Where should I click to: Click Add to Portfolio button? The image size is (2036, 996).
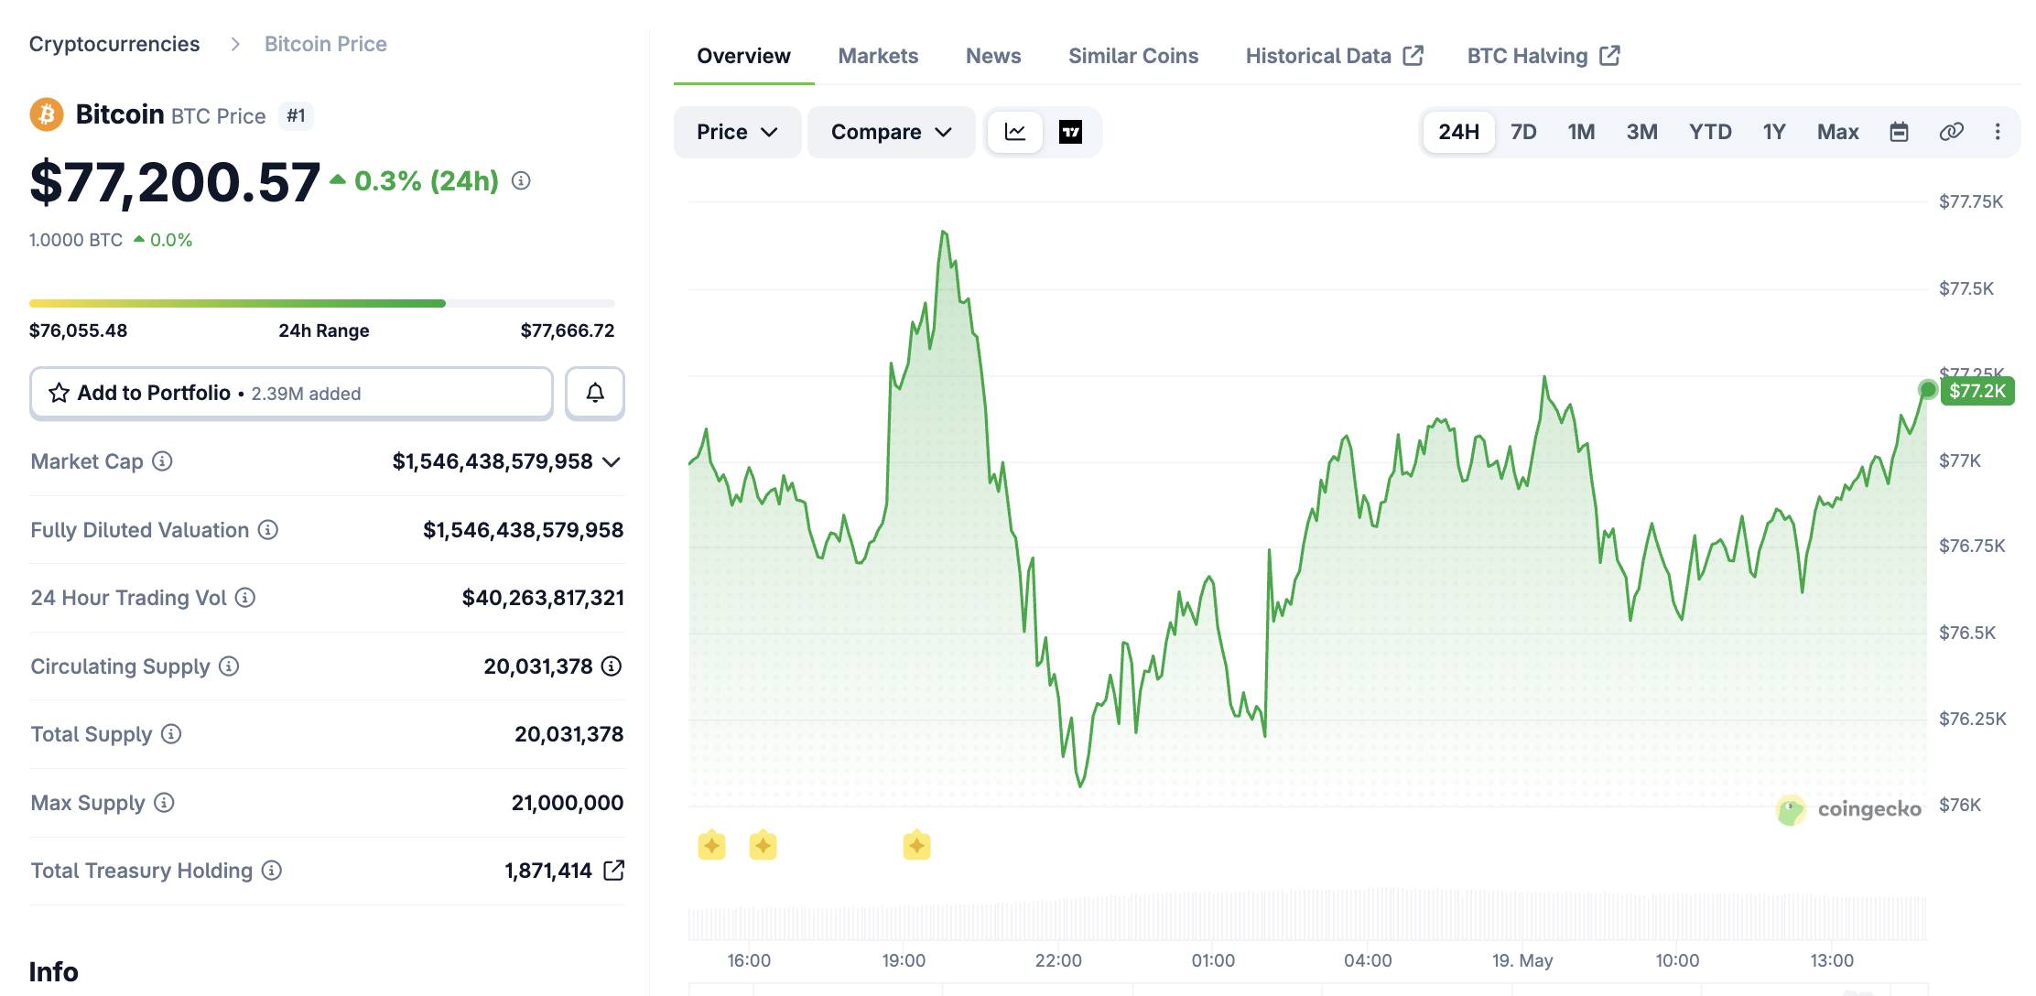pyautogui.click(x=291, y=393)
